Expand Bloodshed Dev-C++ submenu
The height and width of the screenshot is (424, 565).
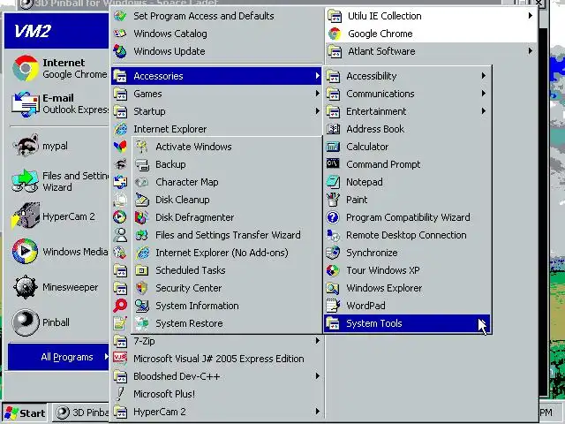pos(216,376)
